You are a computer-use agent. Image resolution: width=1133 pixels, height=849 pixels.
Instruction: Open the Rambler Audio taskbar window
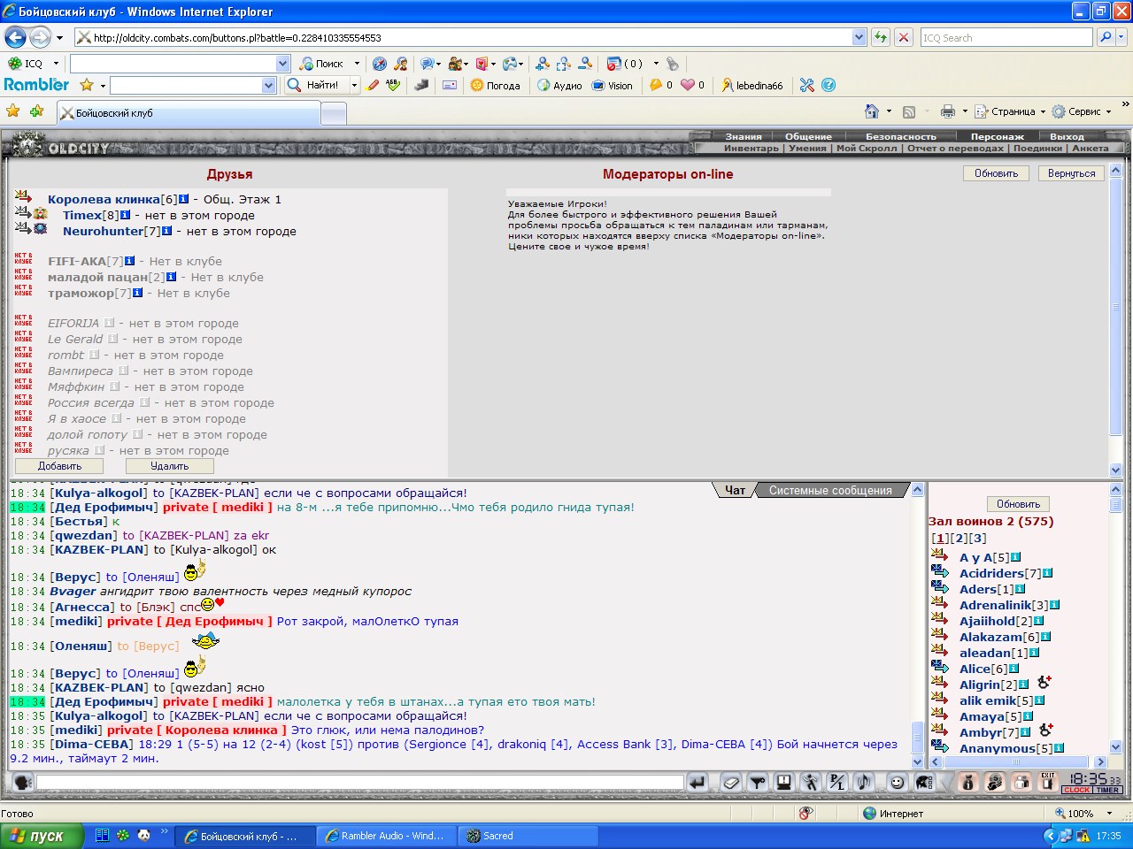[x=386, y=836]
